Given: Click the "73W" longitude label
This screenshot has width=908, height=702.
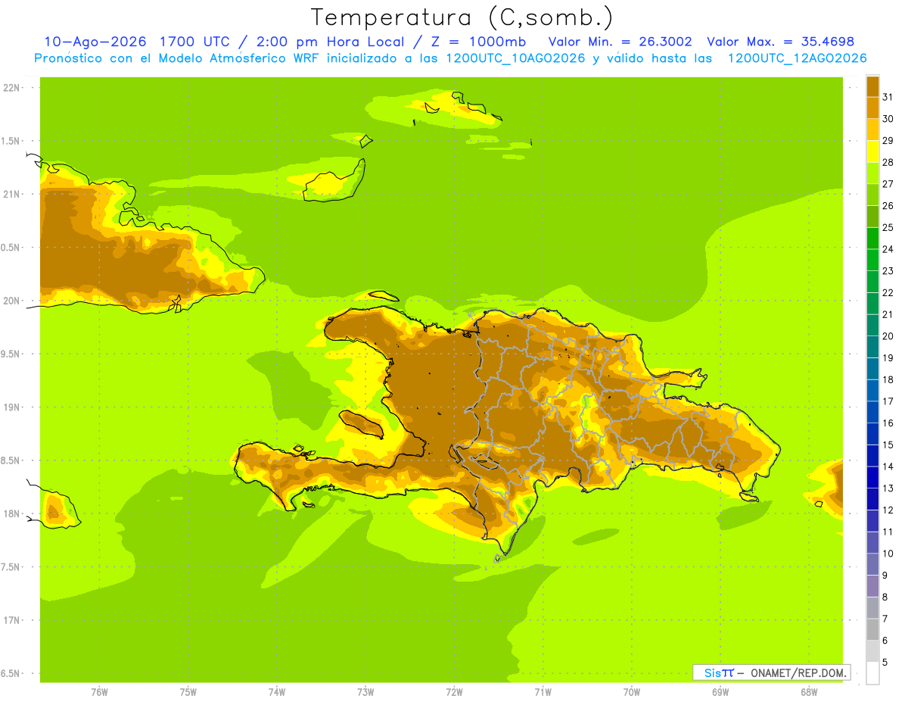Looking at the screenshot, I should 365,692.
